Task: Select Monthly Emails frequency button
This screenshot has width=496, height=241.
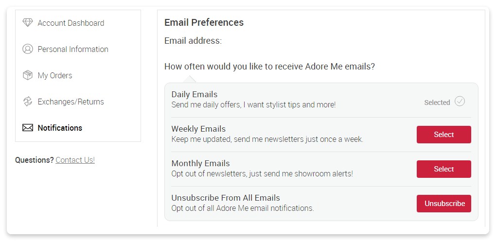Action: (x=444, y=169)
